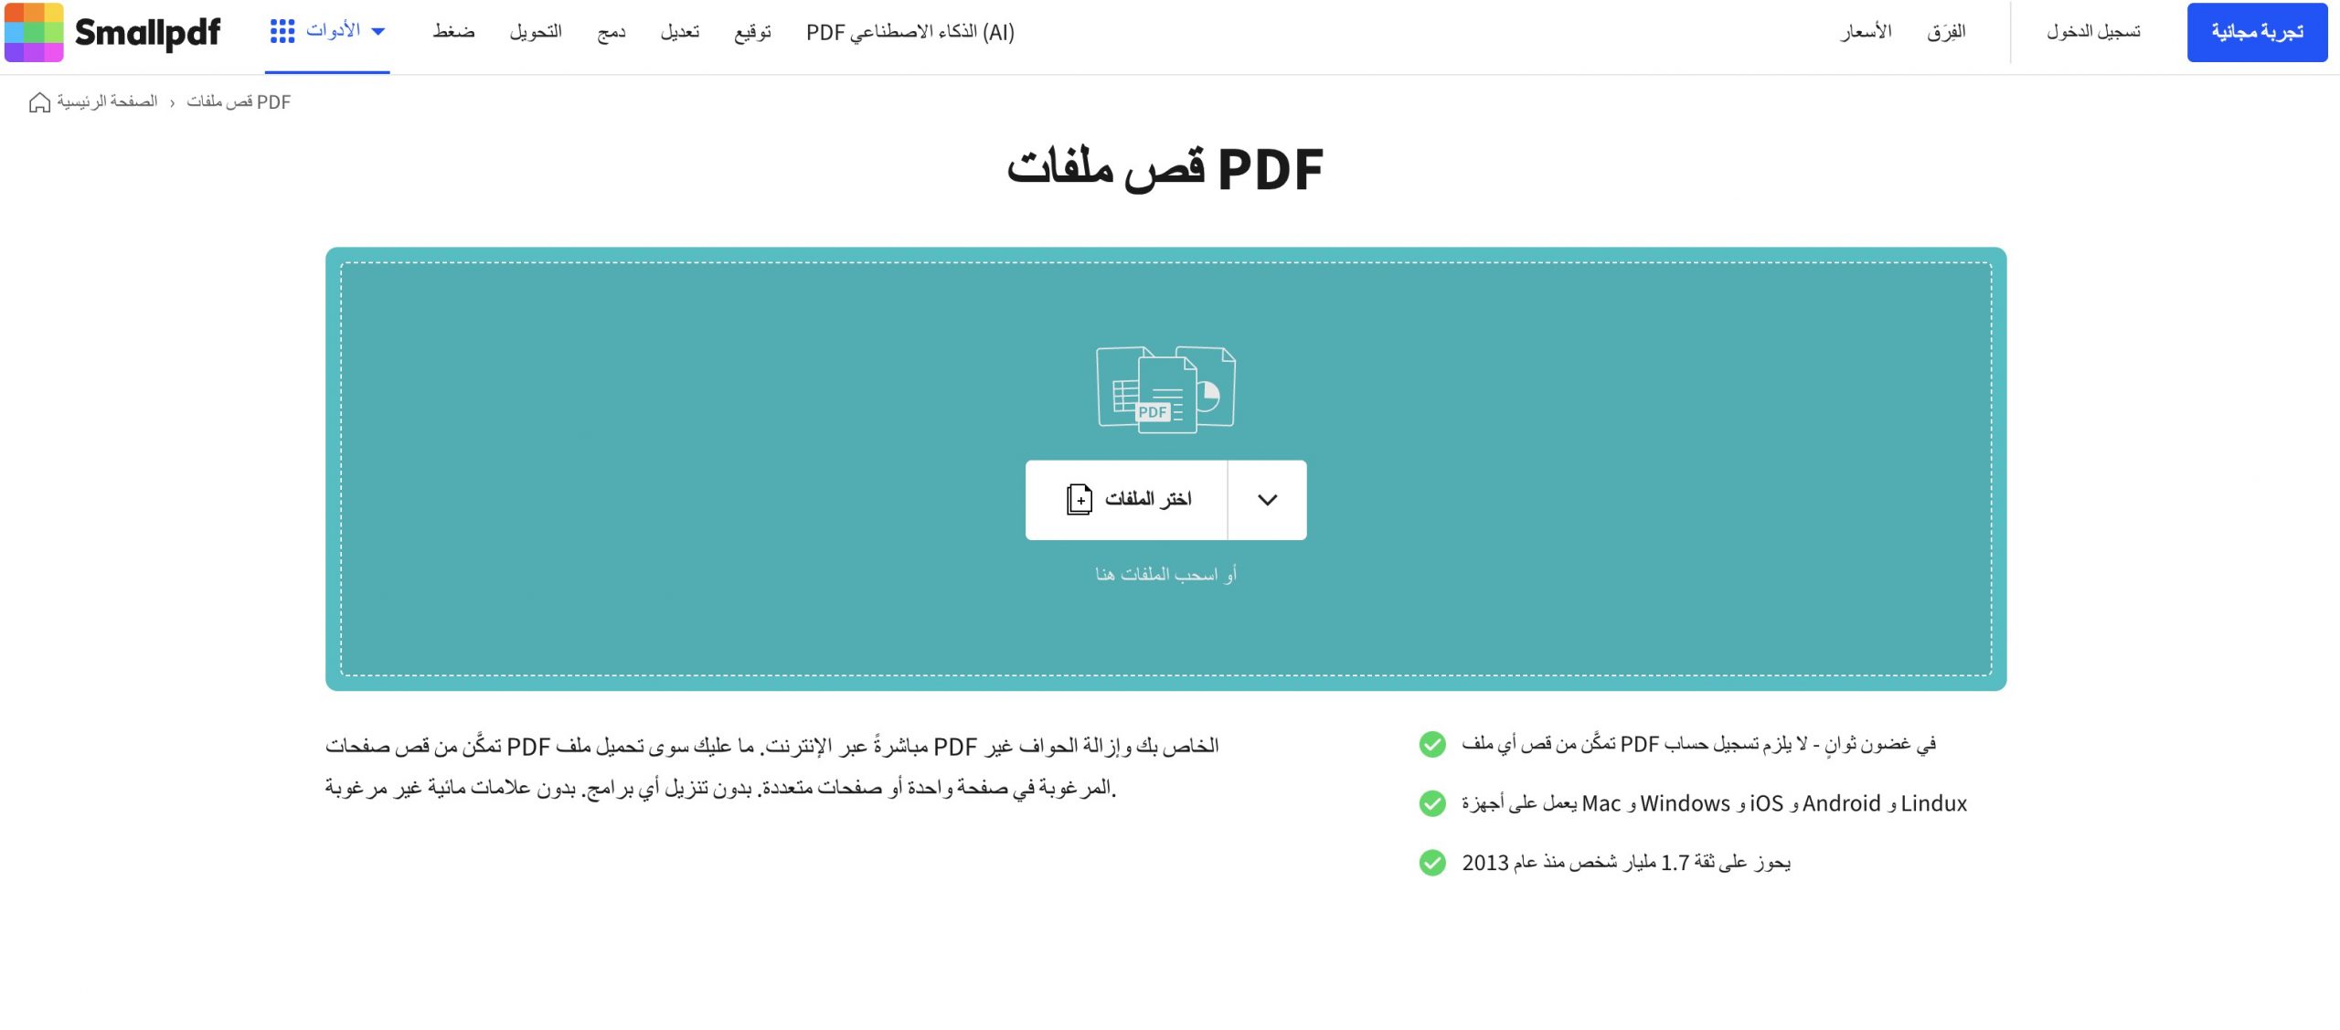2340x1030 pixels.
Task: Click the PDF documents illustration in dropzone
Action: [1165, 389]
